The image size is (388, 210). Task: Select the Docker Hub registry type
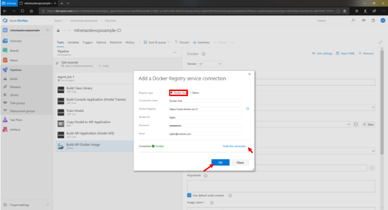click(171, 93)
